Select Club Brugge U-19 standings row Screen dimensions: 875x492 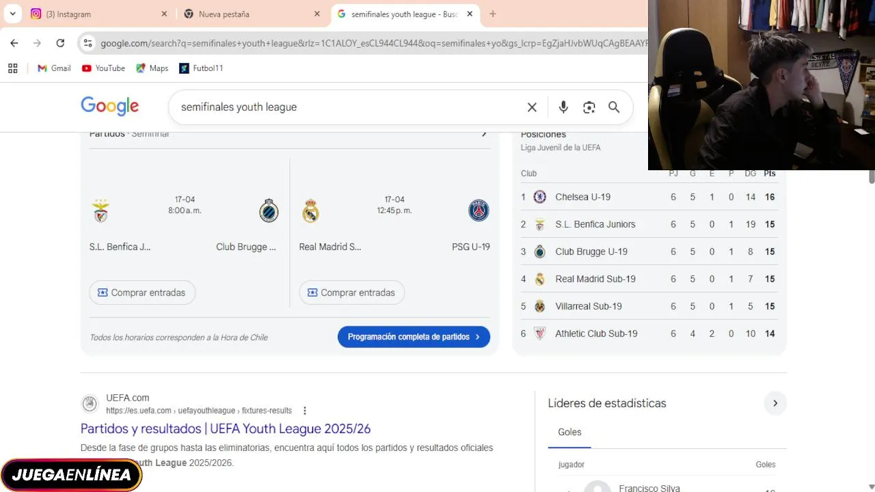point(649,251)
